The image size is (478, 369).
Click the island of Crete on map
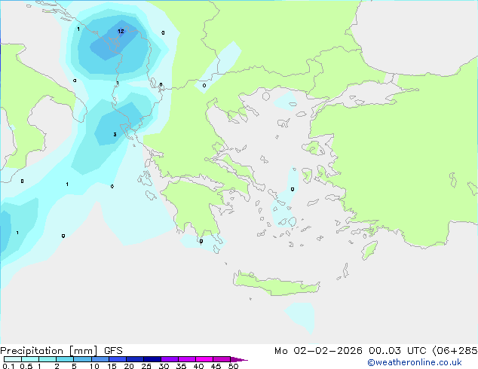[276, 284]
